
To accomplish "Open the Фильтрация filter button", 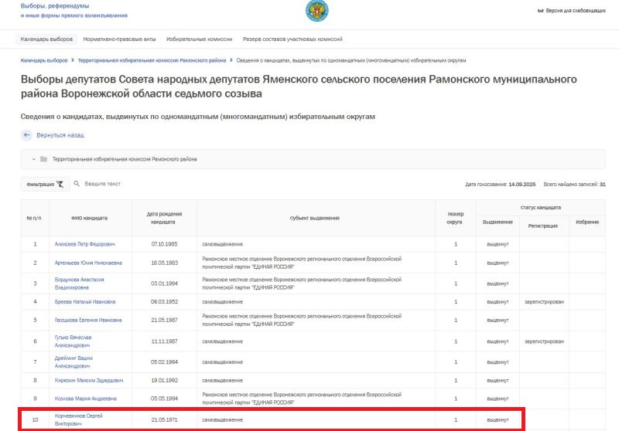I will pyautogui.click(x=45, y=185).
